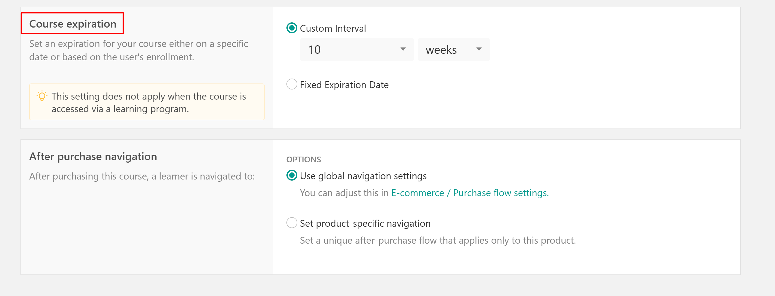This screenshot has height=296, width=775.
Task: Click the Fixed Expiration Date label
Action: coord(344,85)
